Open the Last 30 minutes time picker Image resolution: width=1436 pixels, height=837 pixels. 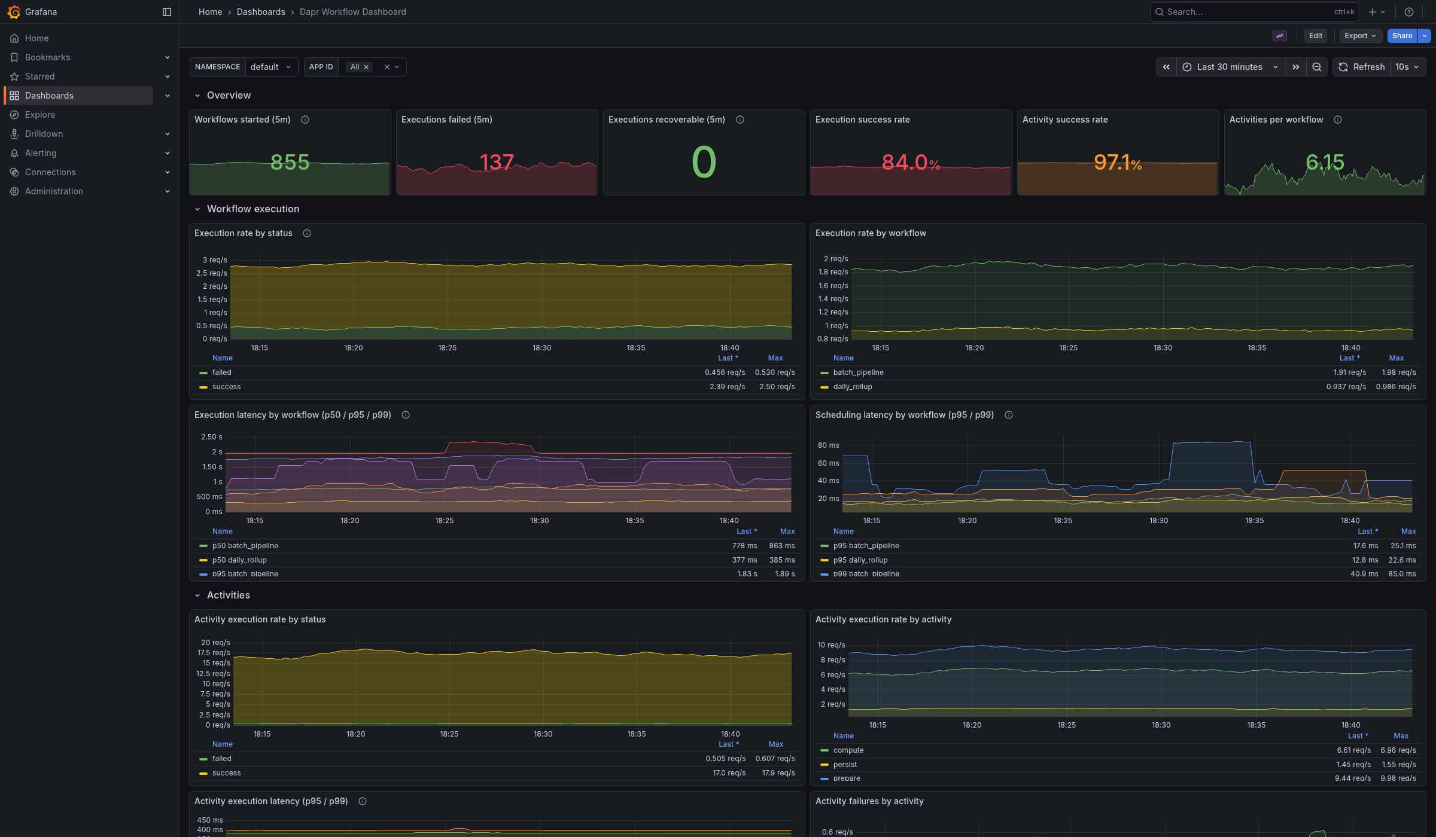point(1230,67)
